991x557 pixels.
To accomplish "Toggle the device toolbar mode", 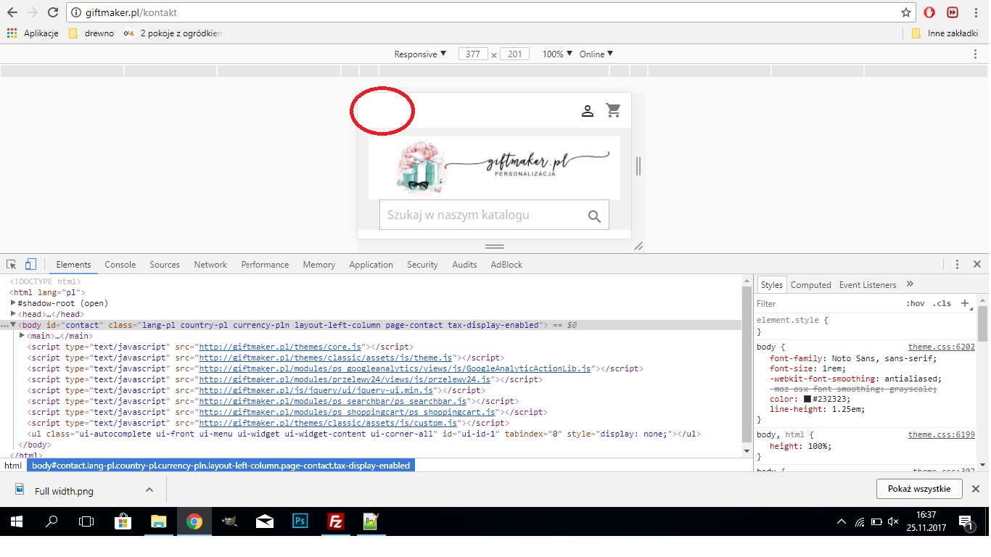I will point(30,265).
